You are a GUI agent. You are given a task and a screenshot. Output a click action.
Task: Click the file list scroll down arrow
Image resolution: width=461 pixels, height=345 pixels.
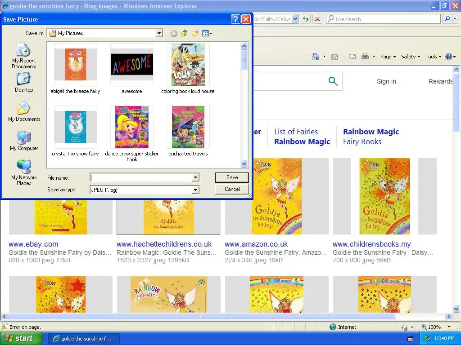coord(244,164)
